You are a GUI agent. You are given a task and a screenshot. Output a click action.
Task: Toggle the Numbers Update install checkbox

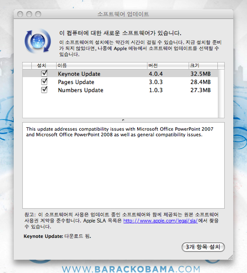click(44, 90)
